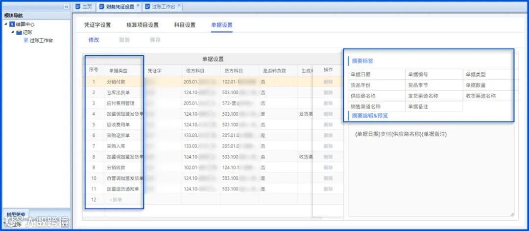Open the 科目设置 sub-tab
The height and width of the screenshot is (231, 529).
point(185,25)
